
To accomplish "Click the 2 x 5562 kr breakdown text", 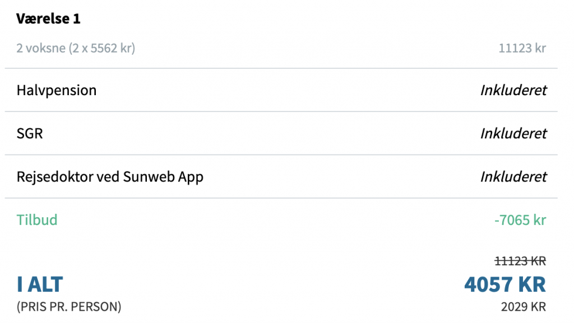I will click(102, 48).
